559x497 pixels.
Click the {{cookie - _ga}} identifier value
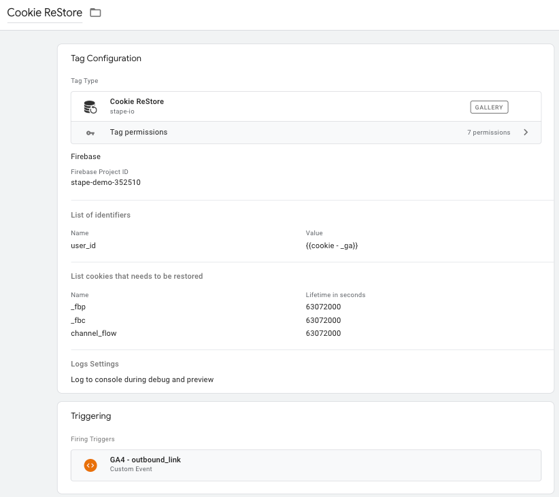click(332, 245)
